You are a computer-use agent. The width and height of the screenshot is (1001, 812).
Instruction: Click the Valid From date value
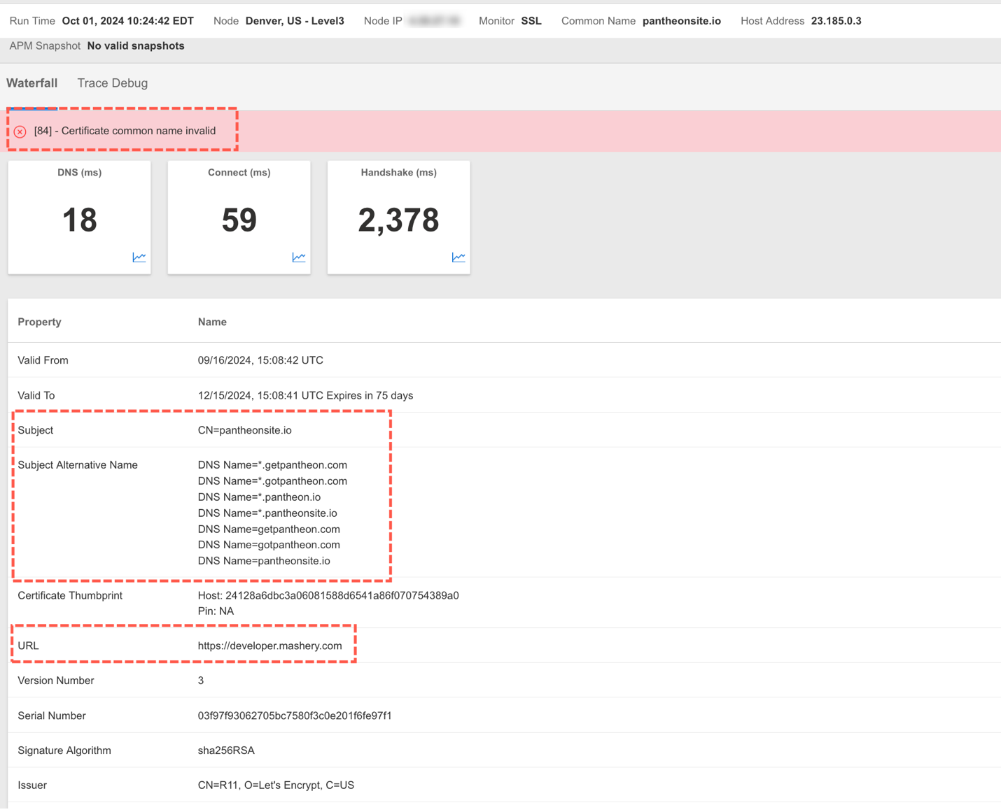[x=260, y=360]
